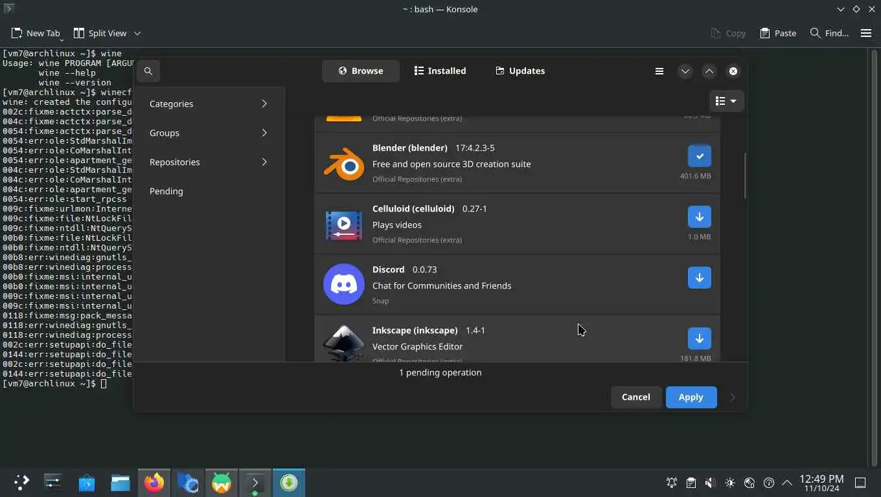Click the volume tray icon
Viewport: 881px width, 497px height.
point(711,483)
